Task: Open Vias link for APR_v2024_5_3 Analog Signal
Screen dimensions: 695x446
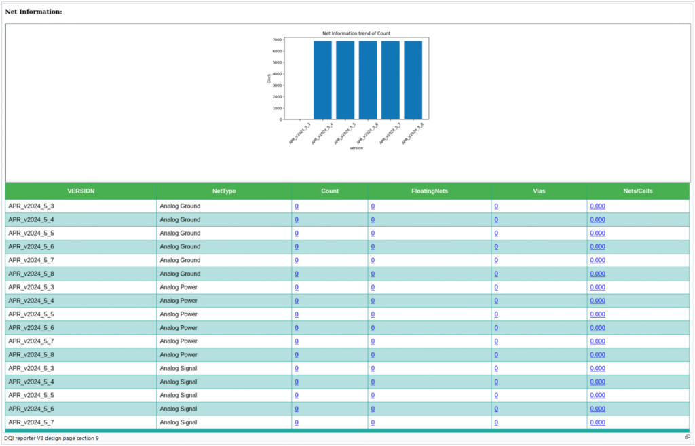Action: (x=496, y=369)
